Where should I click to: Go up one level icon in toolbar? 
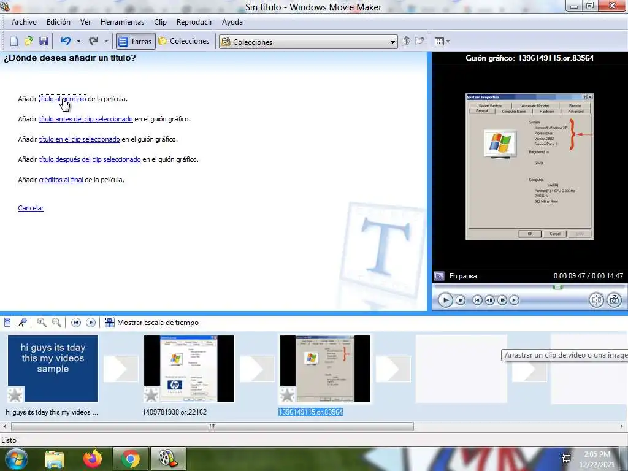click(x=406, y=41)
